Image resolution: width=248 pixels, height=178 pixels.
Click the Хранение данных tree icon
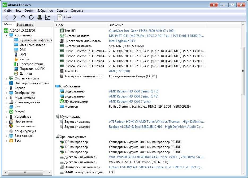tap(11, 102)
